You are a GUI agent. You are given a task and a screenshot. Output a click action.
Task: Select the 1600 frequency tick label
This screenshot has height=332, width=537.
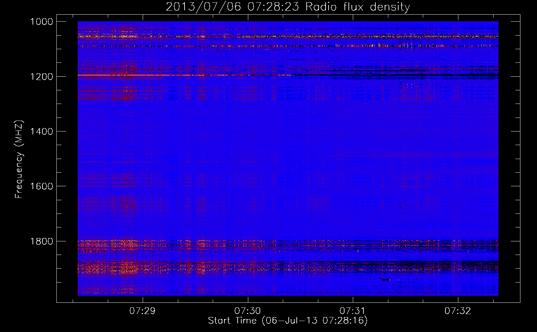click(41, 186)
